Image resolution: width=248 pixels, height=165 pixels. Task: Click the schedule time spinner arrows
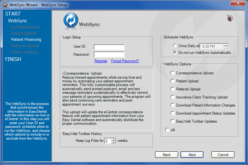pos(226,46)
